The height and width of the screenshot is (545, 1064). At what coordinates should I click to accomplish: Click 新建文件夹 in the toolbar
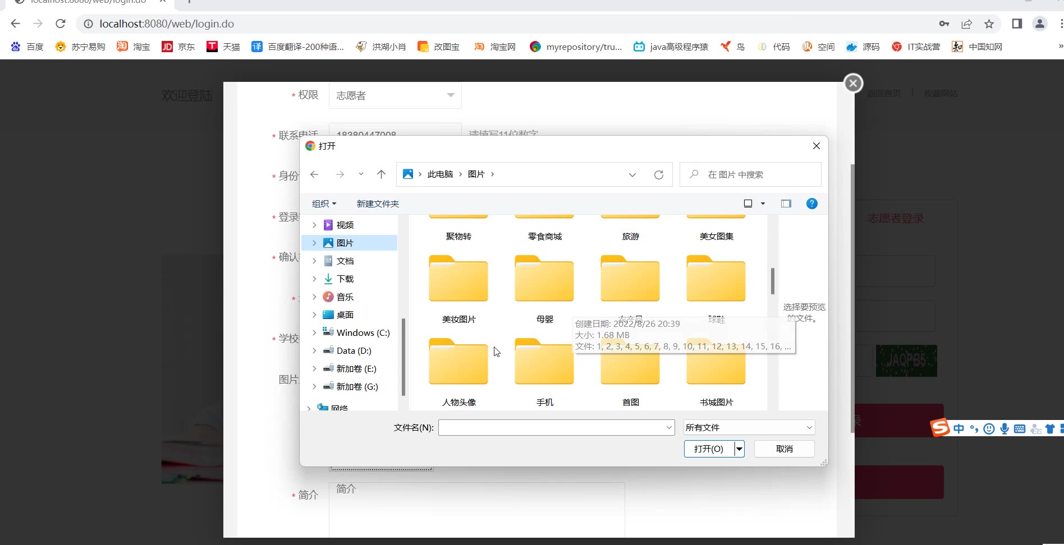(x=378, y=204)
